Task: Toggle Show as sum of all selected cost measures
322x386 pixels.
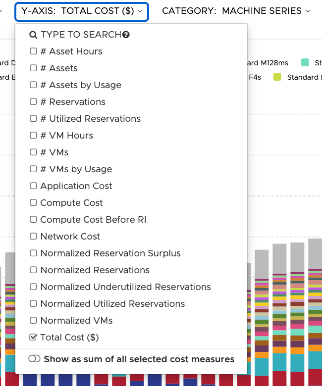Action: tap(34, 359)
